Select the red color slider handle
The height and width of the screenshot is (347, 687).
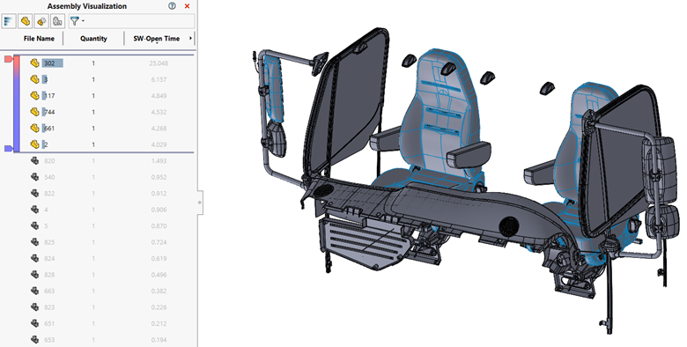pos(8,59)
